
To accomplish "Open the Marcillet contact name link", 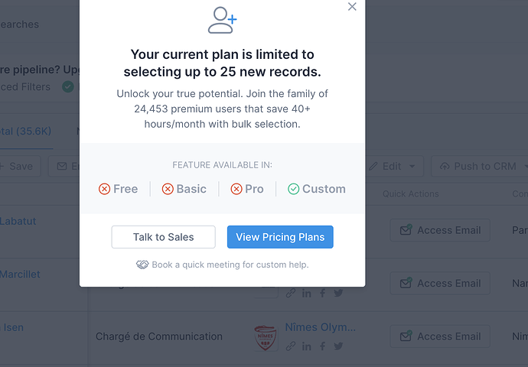I will [x=20, y=274].
